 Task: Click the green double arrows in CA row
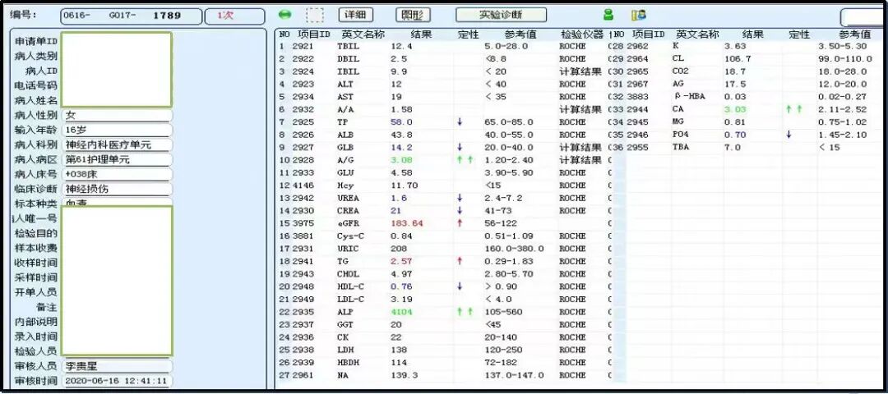(794, 110)
